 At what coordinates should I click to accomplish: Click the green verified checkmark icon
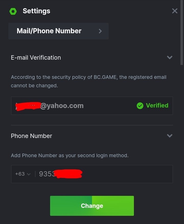140,105
